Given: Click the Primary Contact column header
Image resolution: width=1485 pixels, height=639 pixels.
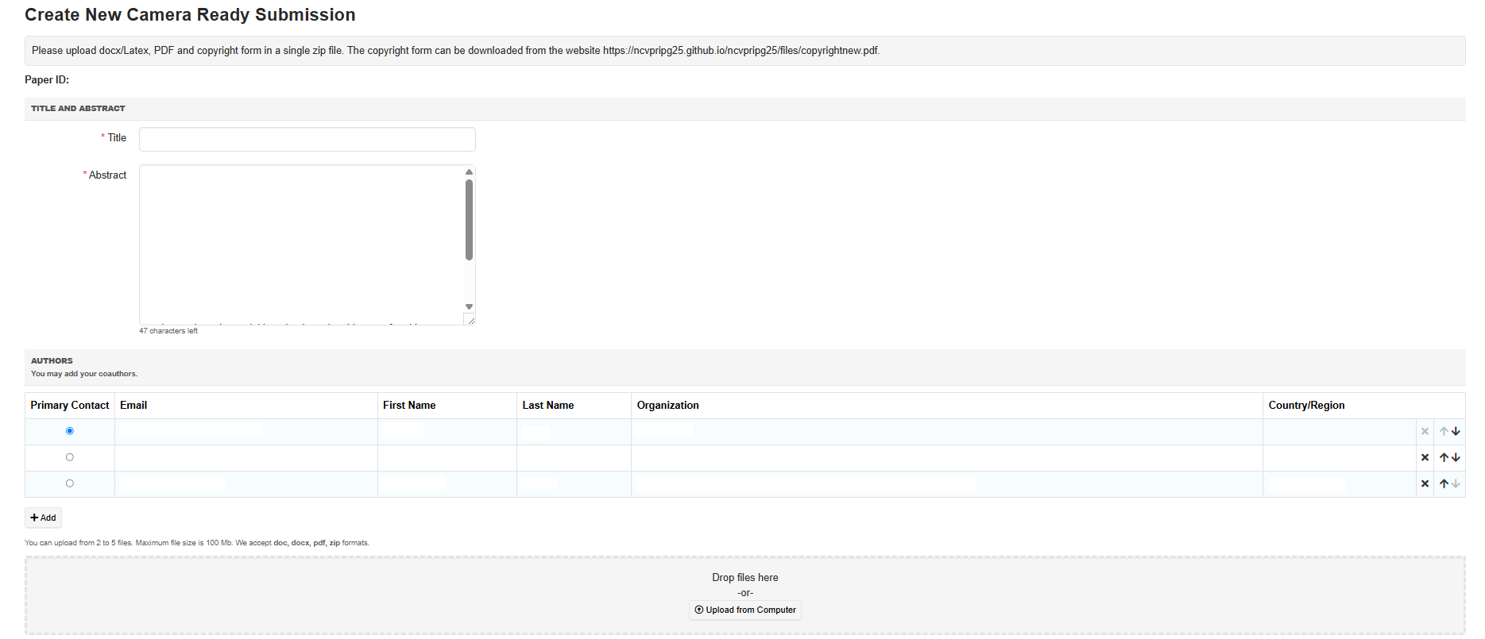Looking at the screenshot, I should pyautogui.click(x=70, y=406).
